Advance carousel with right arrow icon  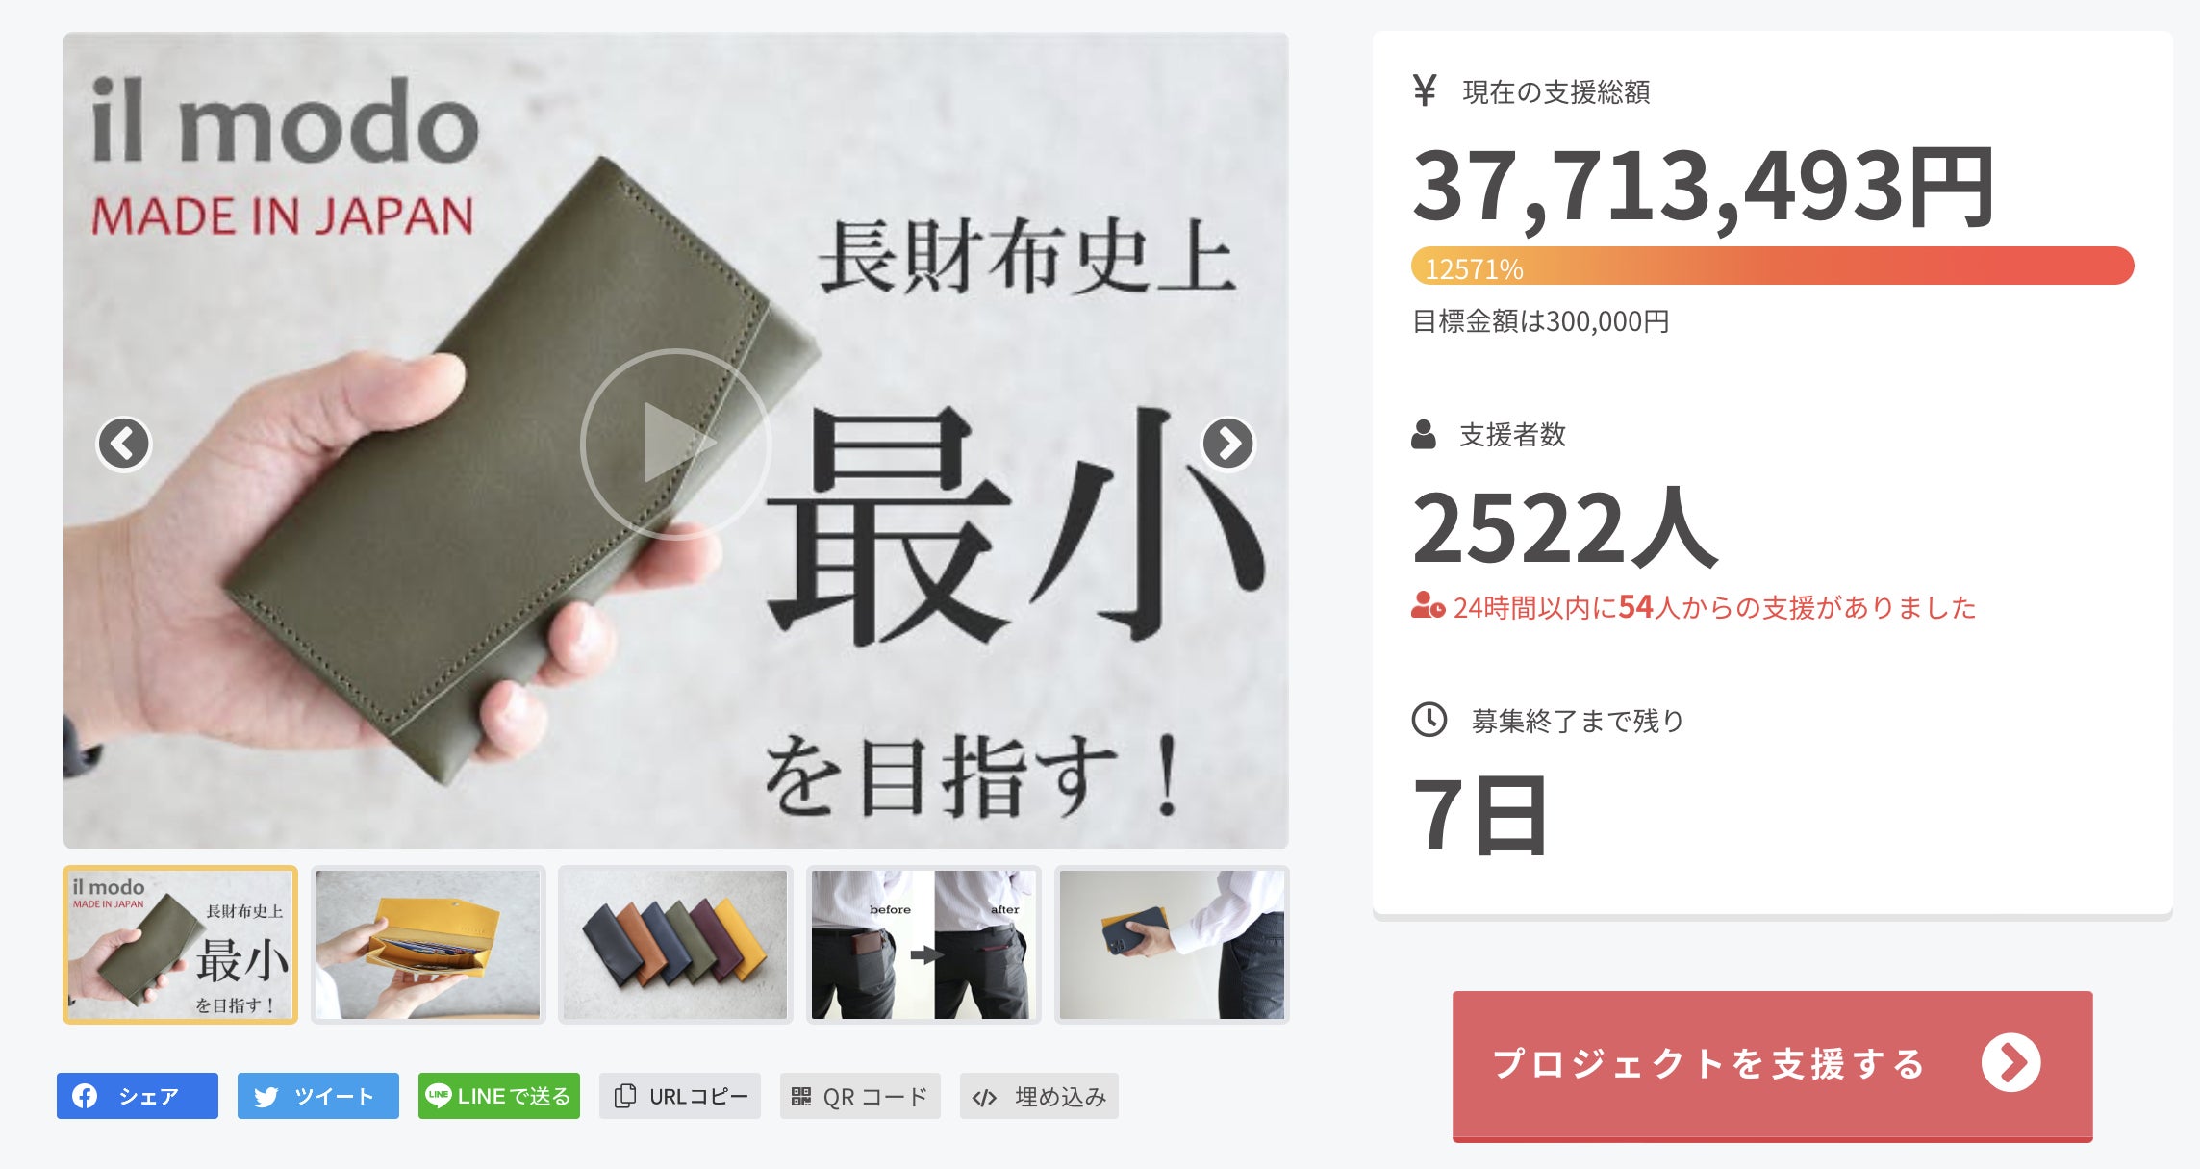1228,444
